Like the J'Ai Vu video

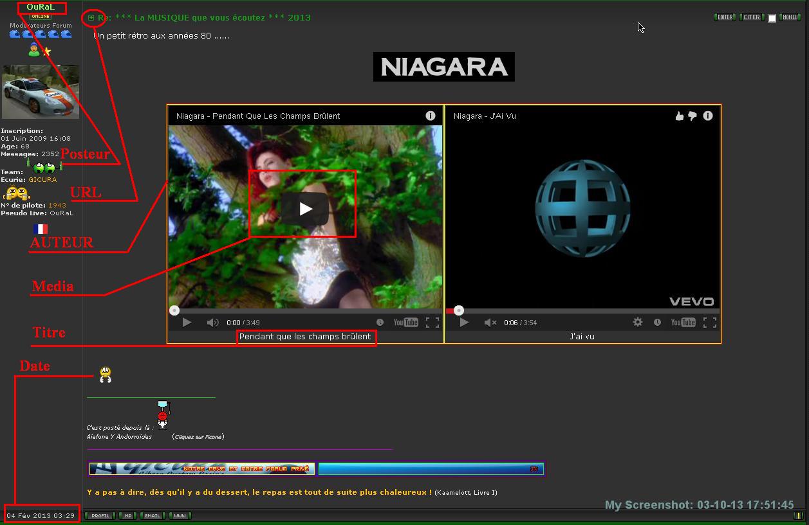coord(679,116)
